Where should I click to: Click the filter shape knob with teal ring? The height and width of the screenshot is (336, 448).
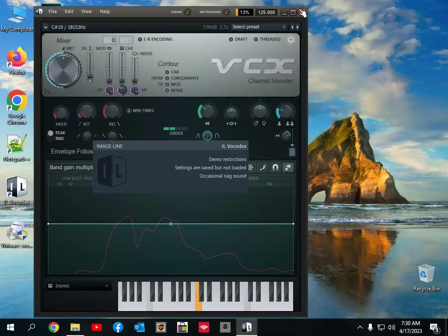click(x=207, y=136)
